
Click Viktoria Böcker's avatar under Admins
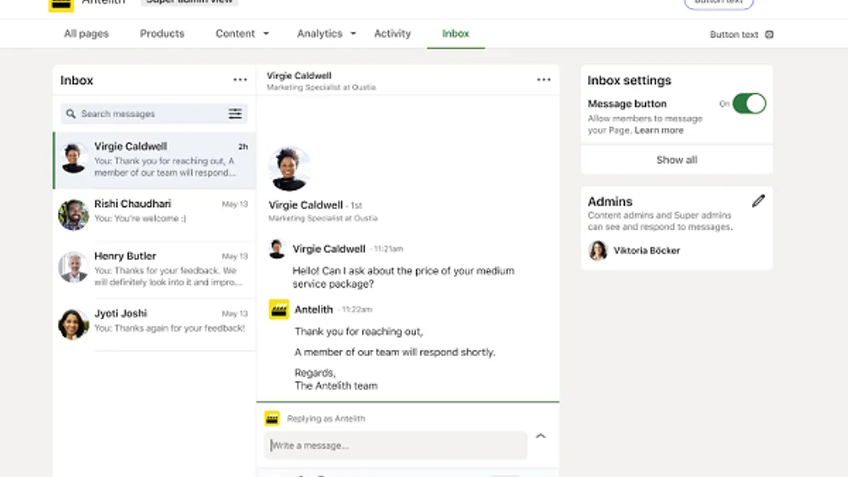coord(599,250)
